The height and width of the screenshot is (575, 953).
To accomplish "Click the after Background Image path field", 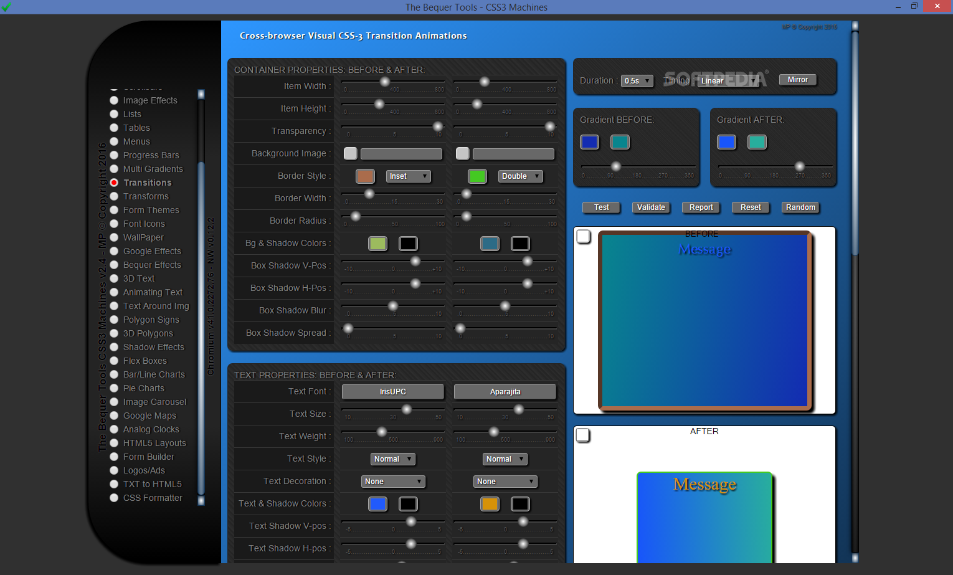I will point(514,153).
